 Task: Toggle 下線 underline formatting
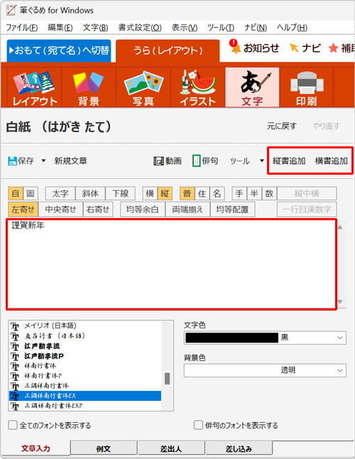[121, 193]
